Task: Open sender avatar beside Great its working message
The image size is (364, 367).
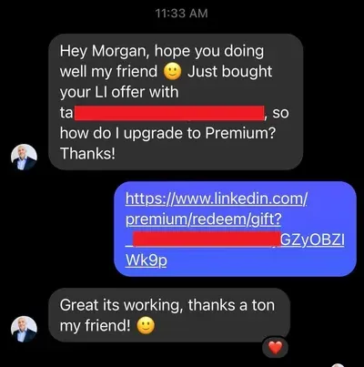Action: 24,329
